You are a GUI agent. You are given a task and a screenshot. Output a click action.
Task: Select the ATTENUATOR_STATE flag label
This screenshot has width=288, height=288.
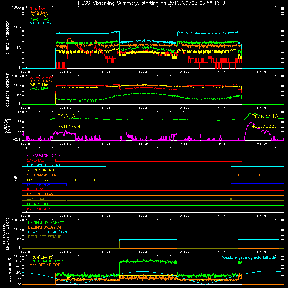pos(44,156)
